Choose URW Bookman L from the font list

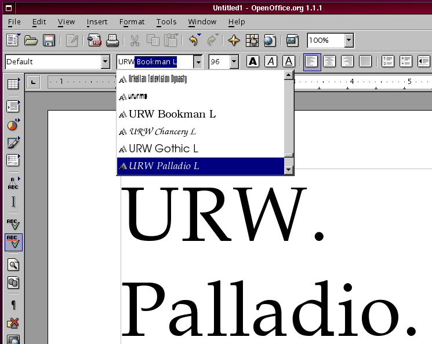[x=200, y=114]
